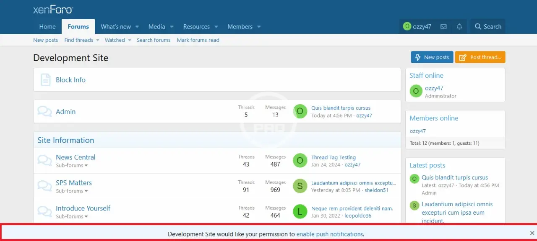Open the inbox envelope icon
This screenshot has height=241, width=537.
(x=443, y=26)
